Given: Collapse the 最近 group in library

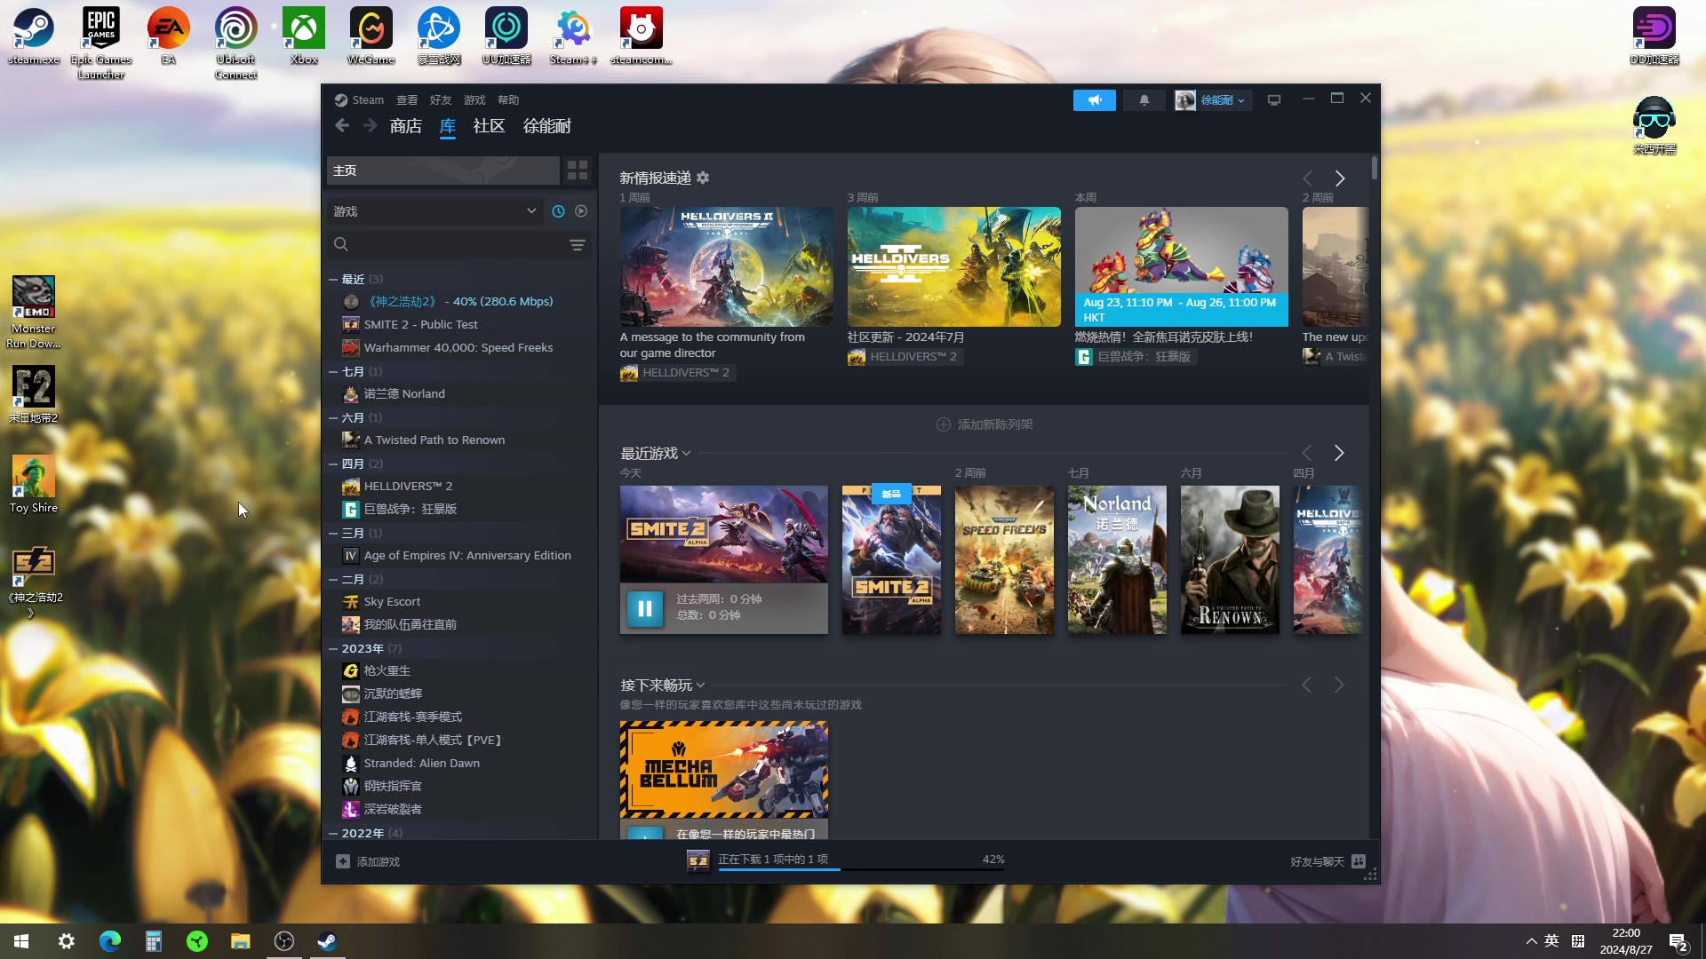Looking at the screenshot, I should coord(333,279).
